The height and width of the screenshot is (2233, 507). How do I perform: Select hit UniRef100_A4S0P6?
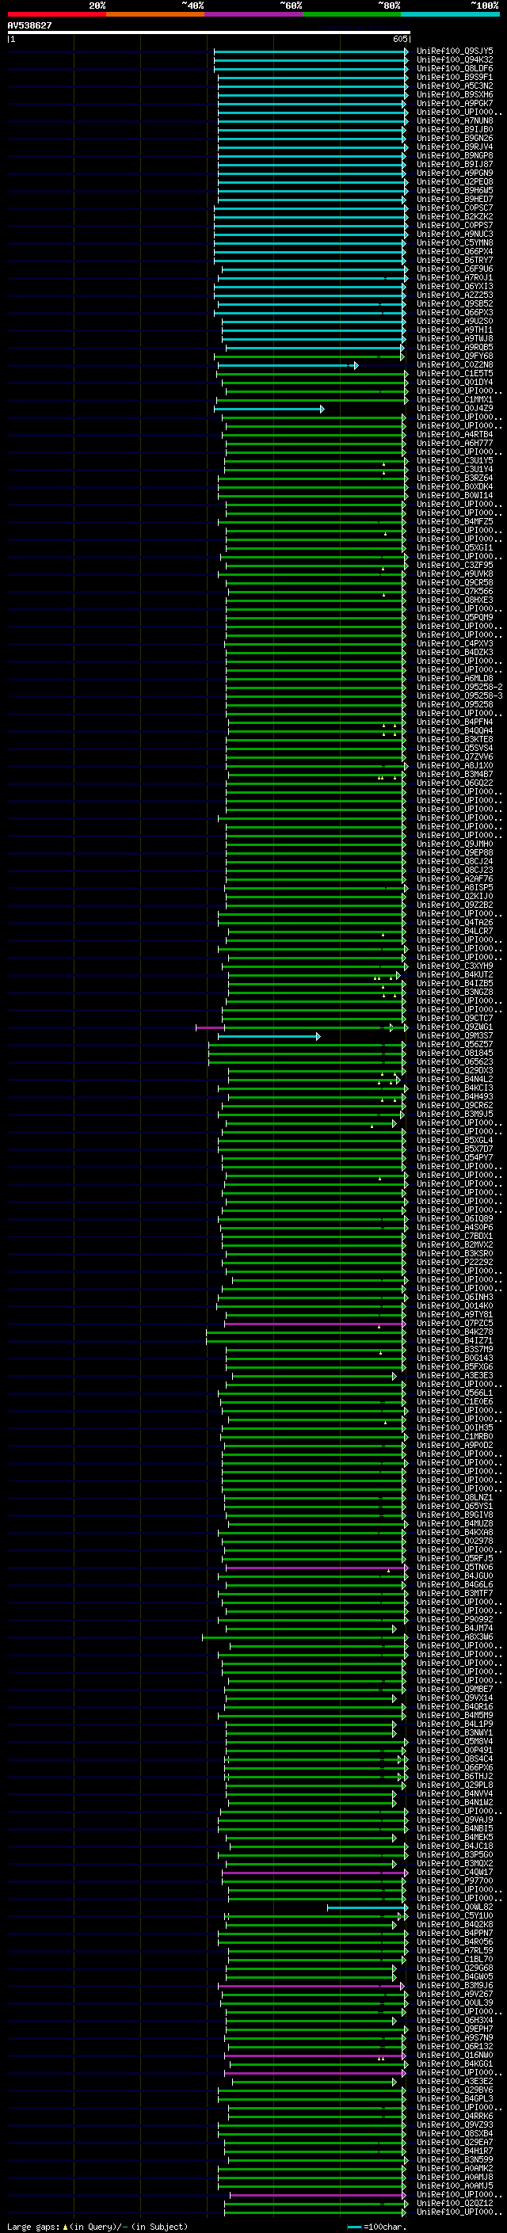click(x=455, y=1226)
